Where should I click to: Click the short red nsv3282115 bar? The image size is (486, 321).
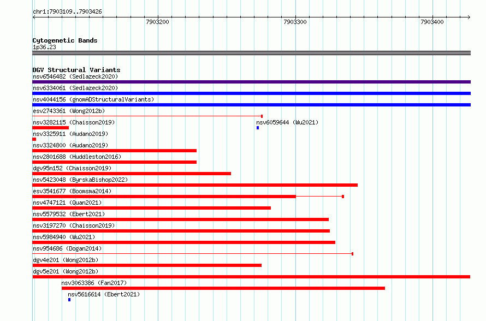pos(51,128)
